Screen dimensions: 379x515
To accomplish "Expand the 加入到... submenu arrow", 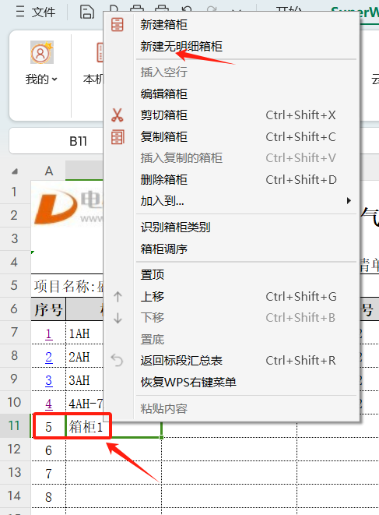I will tap(349, 201).
